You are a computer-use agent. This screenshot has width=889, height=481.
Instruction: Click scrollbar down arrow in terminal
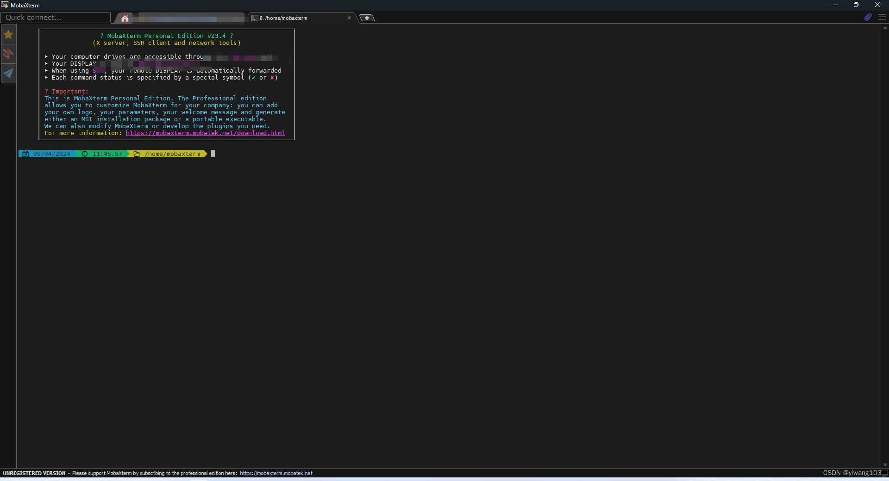point(885,465)
